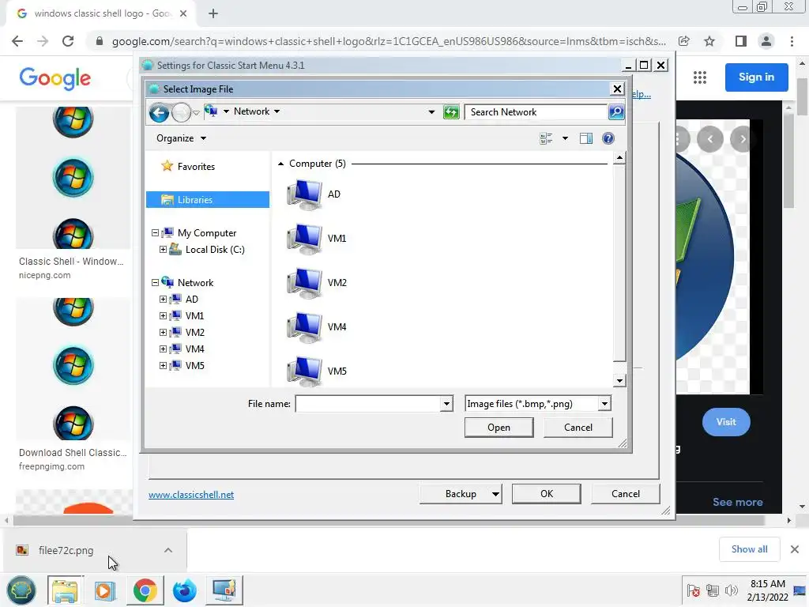Click the Backup button in Settings window
809x607 pixels.
461,494
